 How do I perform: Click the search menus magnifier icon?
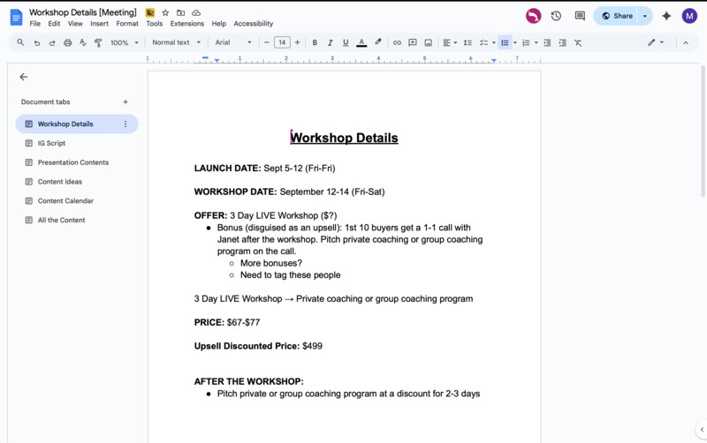(20, 42)
